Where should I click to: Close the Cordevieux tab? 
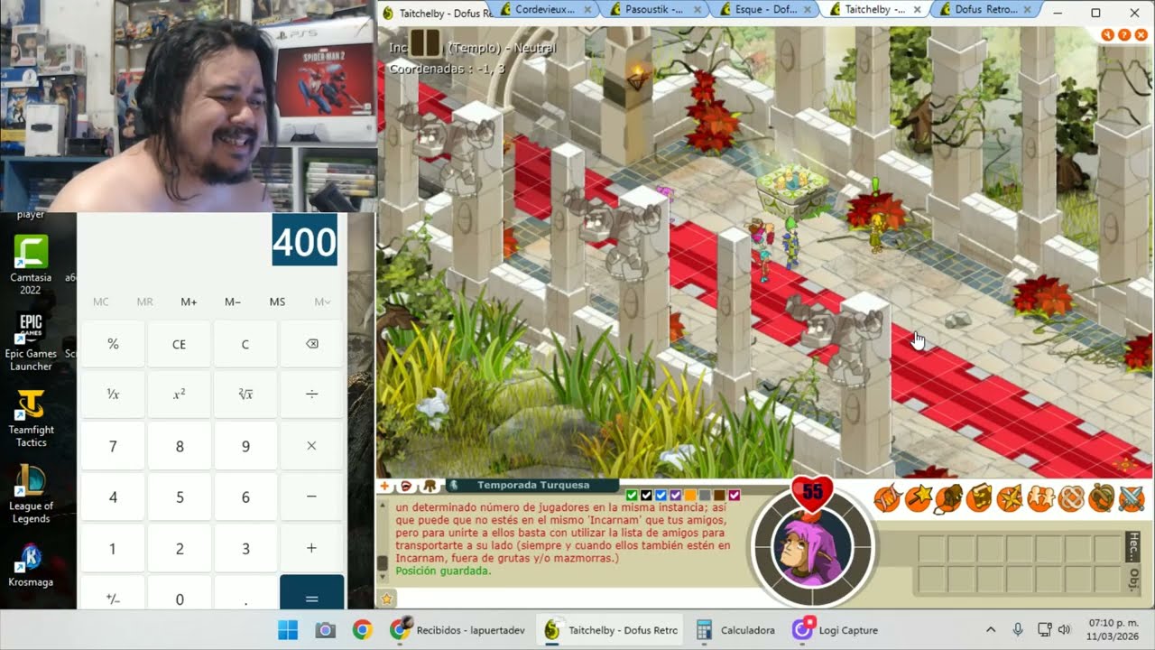(x=587, y=9)
